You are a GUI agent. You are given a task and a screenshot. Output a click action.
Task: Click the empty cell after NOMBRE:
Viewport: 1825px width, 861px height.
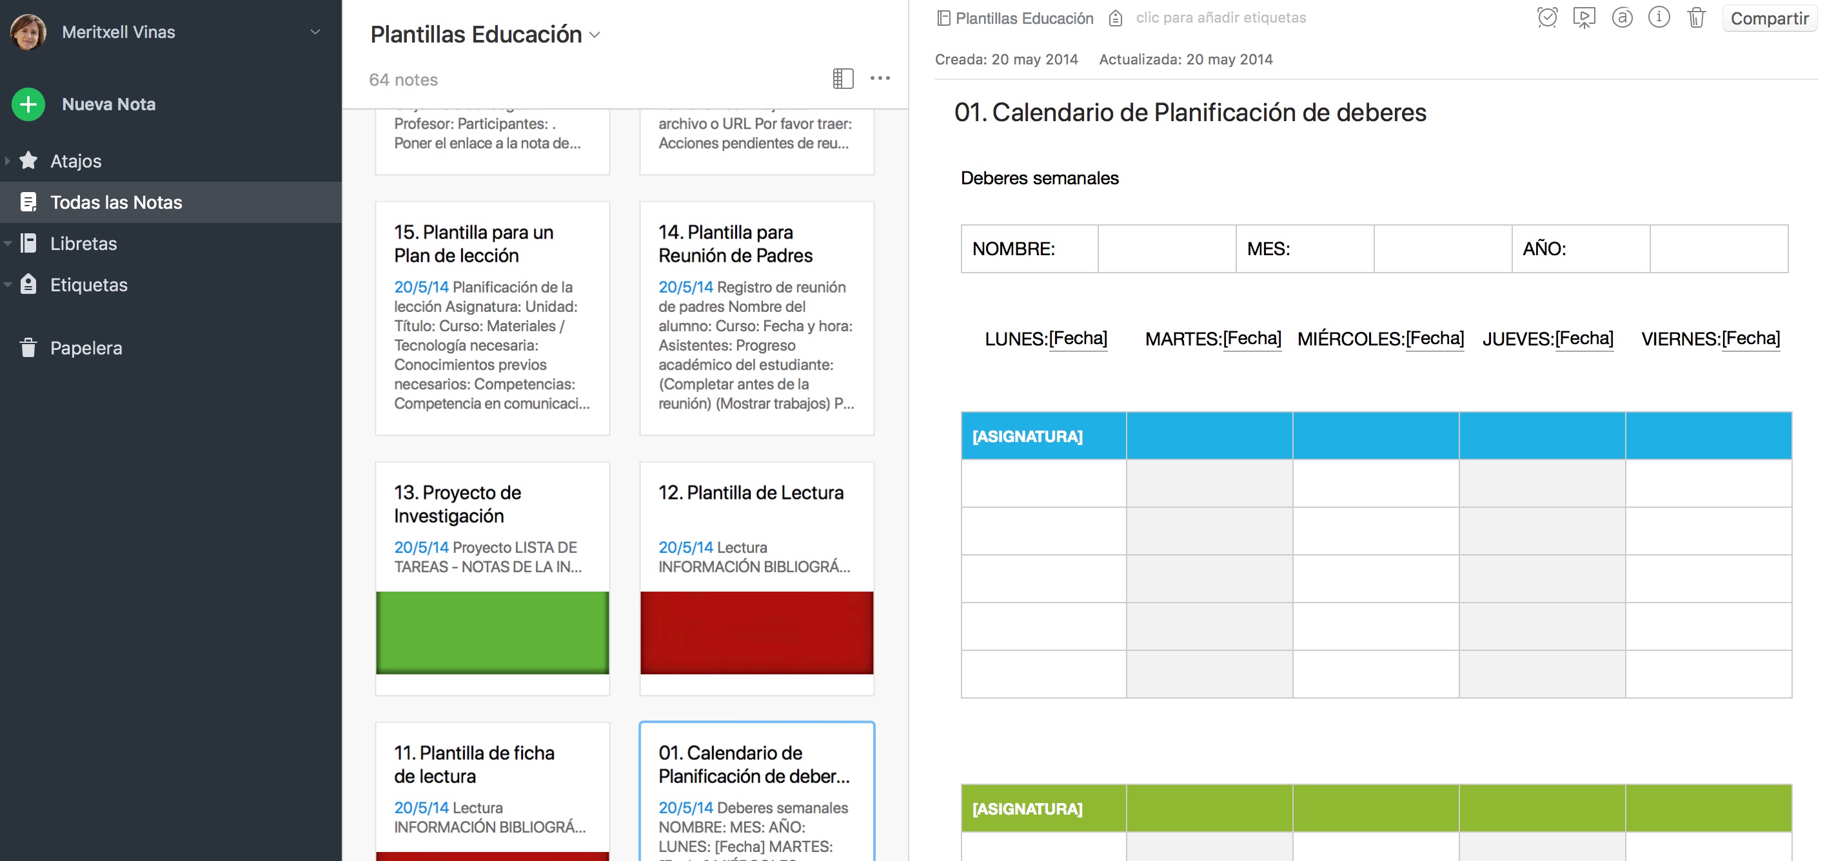(x=1167, y=249)
